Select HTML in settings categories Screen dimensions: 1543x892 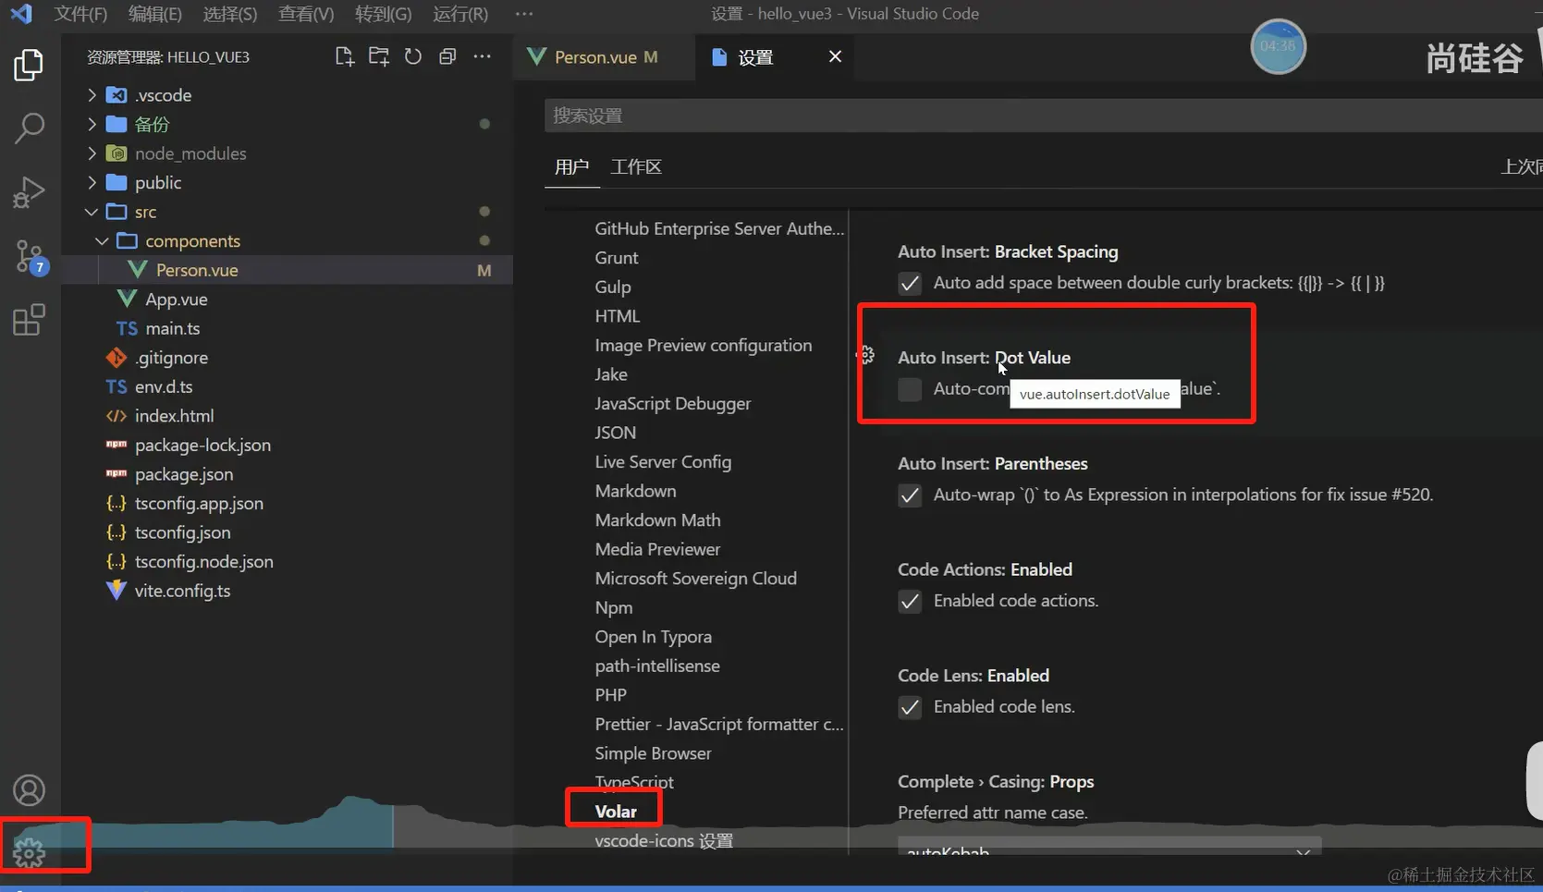(618, 316)
